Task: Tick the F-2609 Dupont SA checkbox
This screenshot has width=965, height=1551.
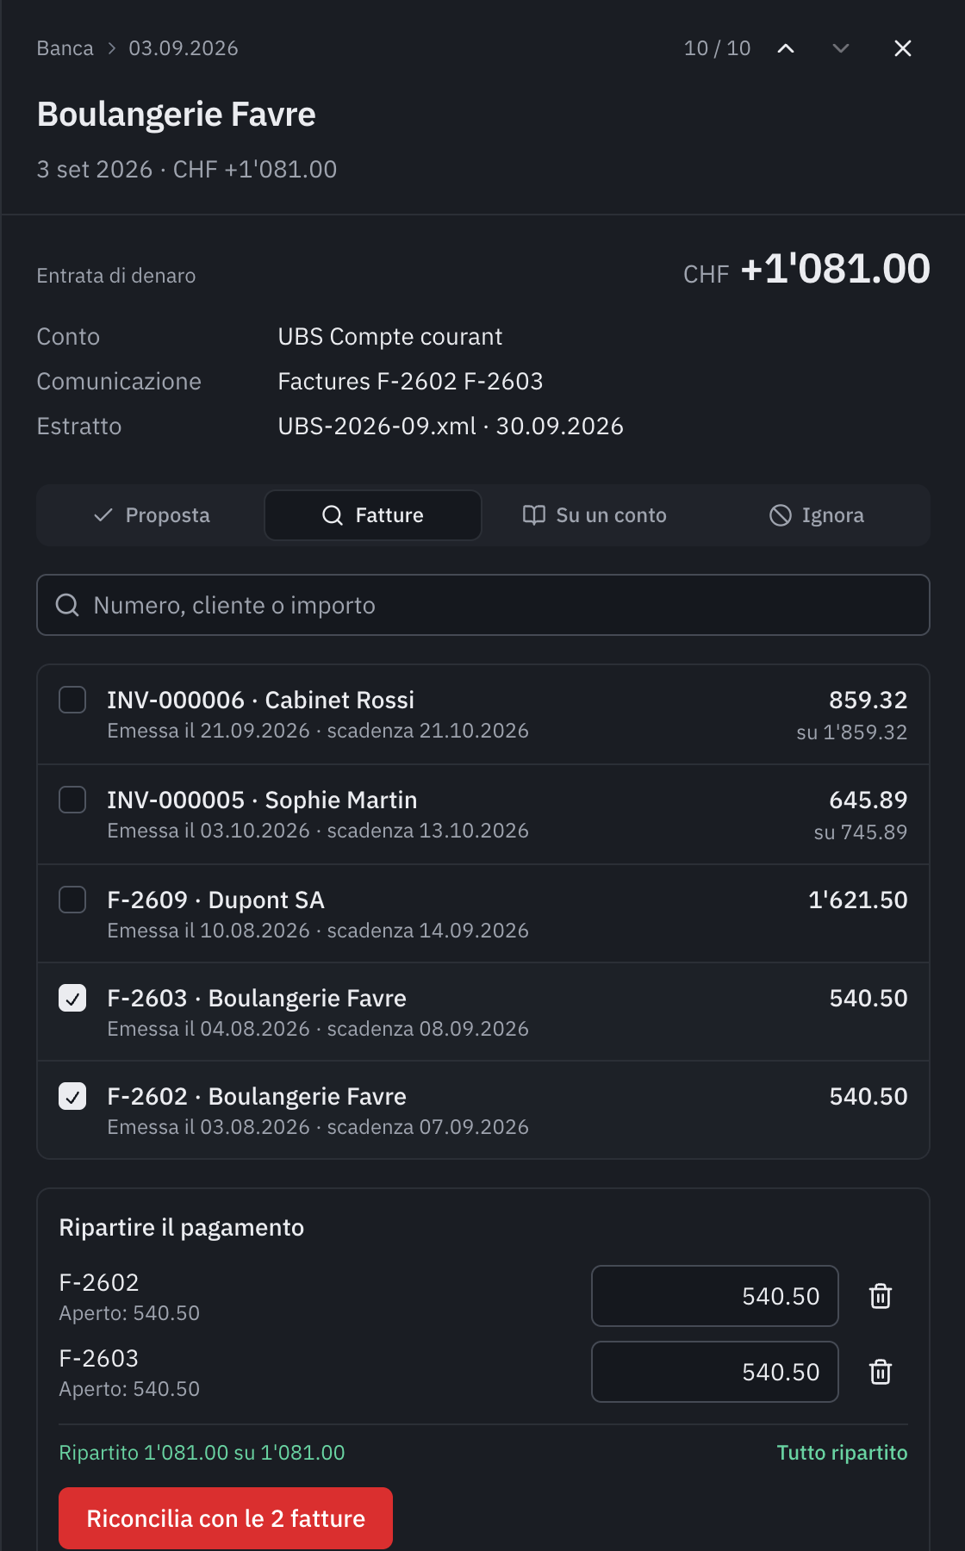Action: [72, 900]
